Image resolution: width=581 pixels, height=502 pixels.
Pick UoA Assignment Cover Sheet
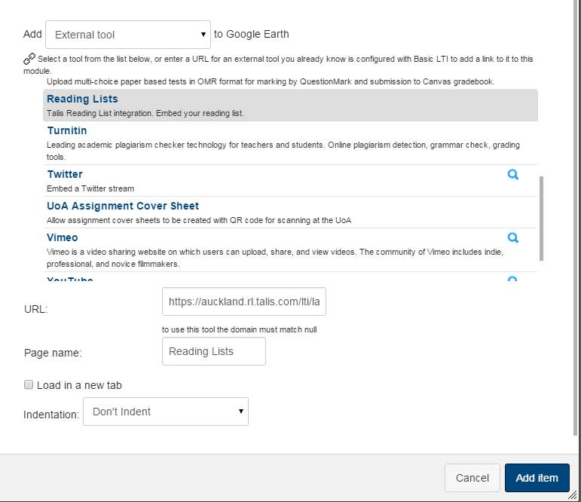point(123,206)
